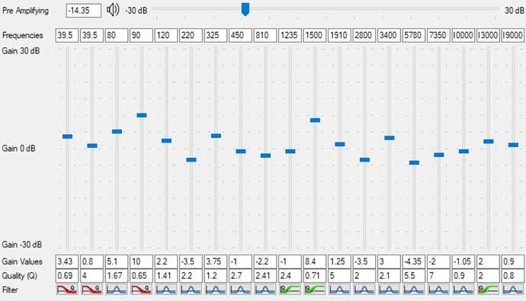Click the gain value field showing 3.43
526x301 pixels.
point(67,261)
